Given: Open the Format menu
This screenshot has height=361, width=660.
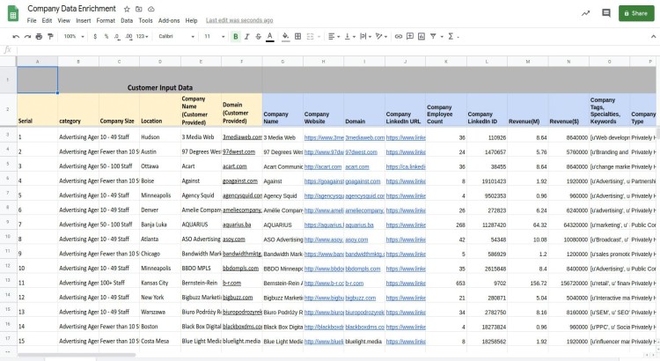Looking at the screenshot, I should pyautogui.click(x=106, y=20).
